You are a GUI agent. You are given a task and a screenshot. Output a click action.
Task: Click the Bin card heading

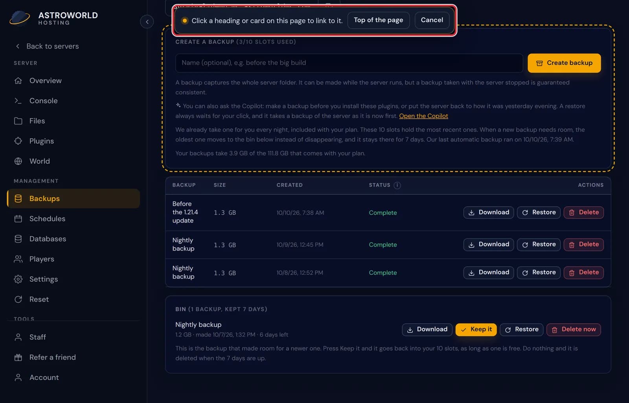pos(221,309)
